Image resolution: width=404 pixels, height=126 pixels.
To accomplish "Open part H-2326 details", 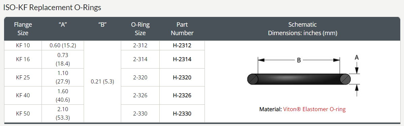I will click(x=182, y=95).
